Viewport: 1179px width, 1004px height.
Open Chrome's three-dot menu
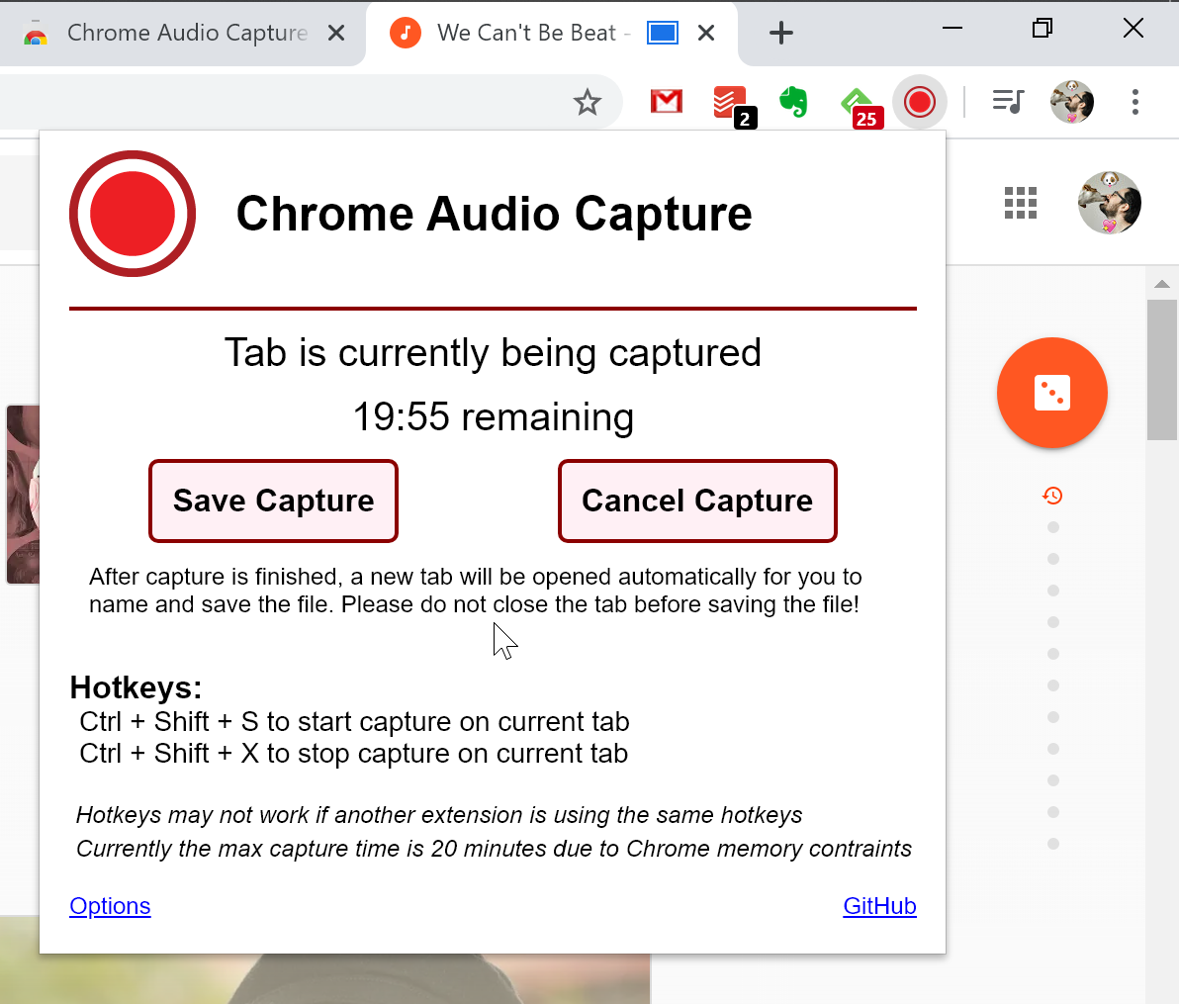(1134, 102)
